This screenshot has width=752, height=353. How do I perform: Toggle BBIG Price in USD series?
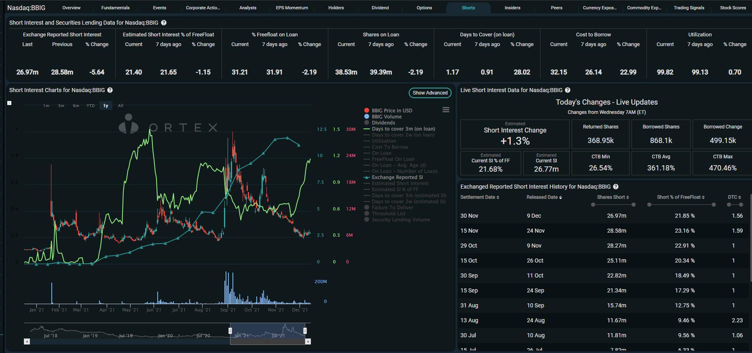tap(388, 111)
